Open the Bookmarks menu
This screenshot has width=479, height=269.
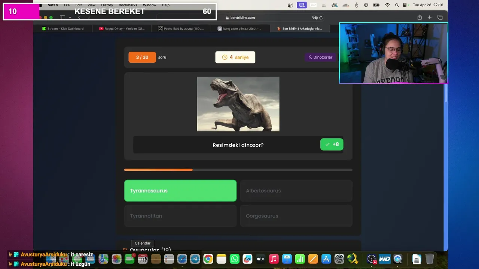[128, 5]
